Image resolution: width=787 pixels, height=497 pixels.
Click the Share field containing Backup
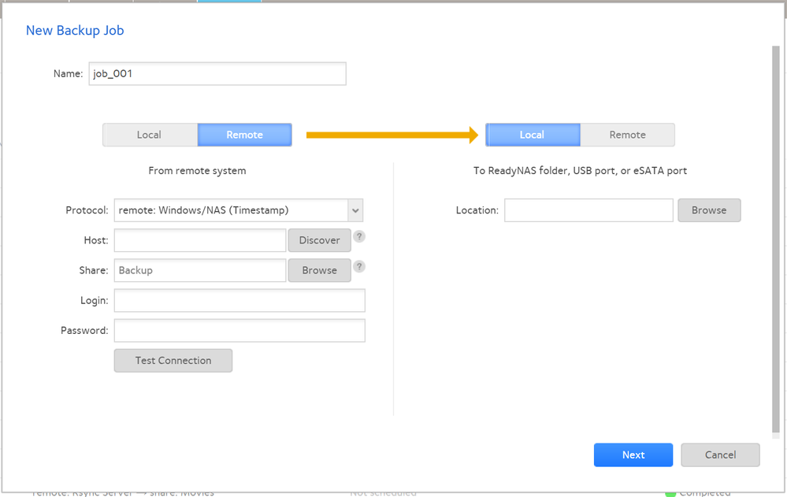(x=200, y=270)
